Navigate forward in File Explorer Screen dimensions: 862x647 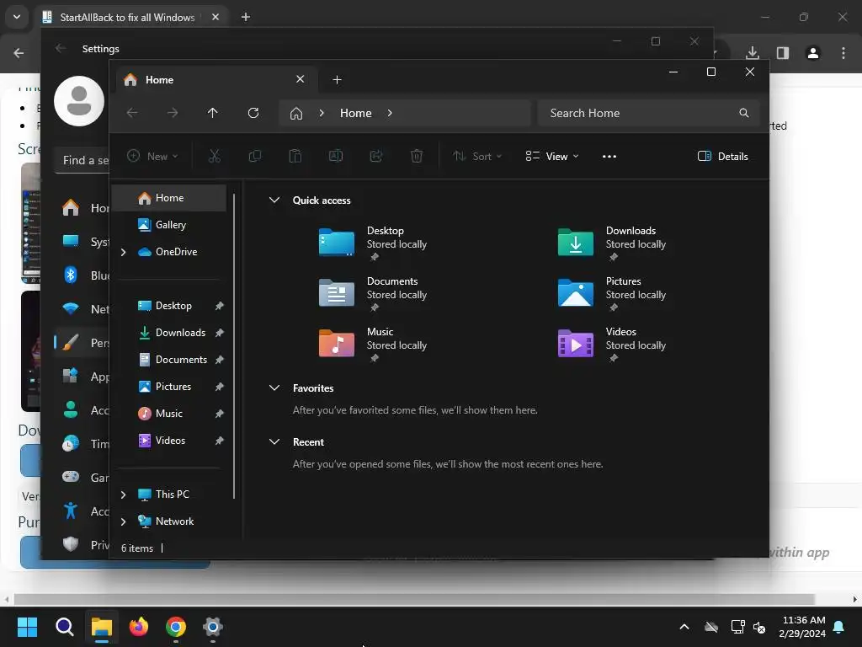click(173, 113)
